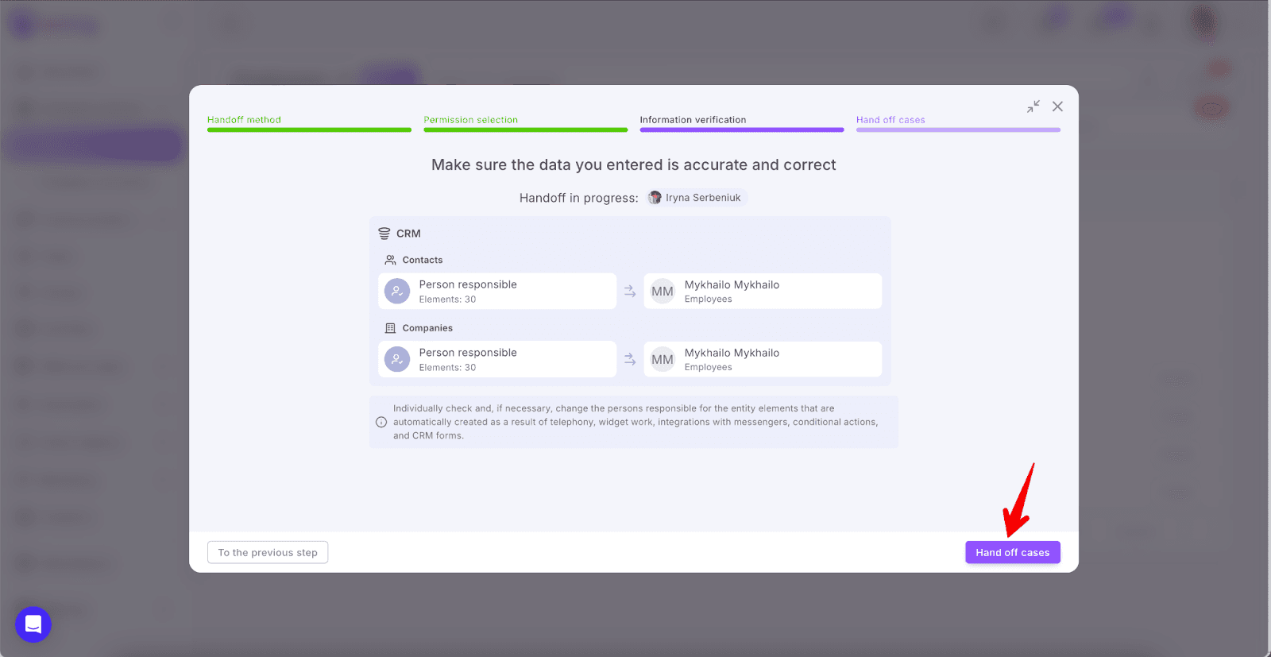Click the Employees label under Companies target
1271x657 pixels.
tap(709, 368)
